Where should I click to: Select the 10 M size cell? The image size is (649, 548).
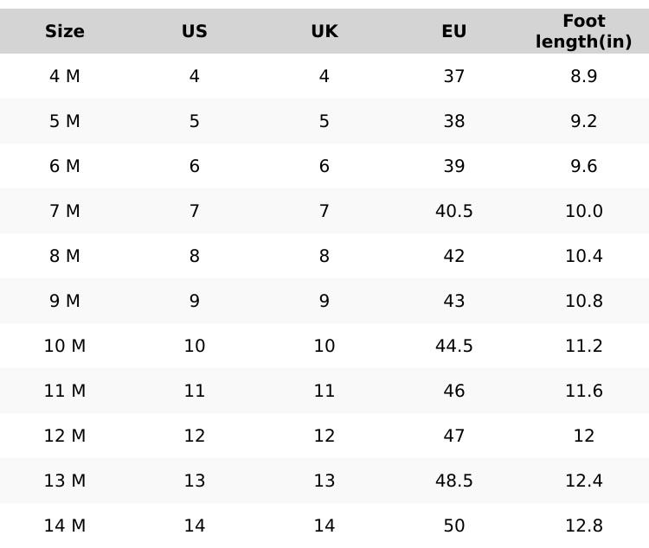click(x=65, y=347)
